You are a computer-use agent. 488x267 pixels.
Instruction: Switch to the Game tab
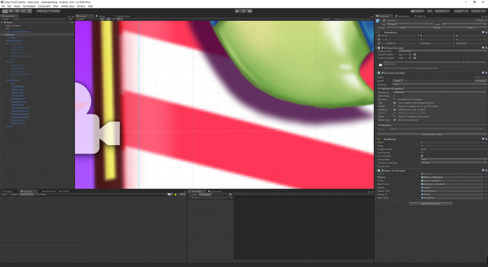point(101,16)
